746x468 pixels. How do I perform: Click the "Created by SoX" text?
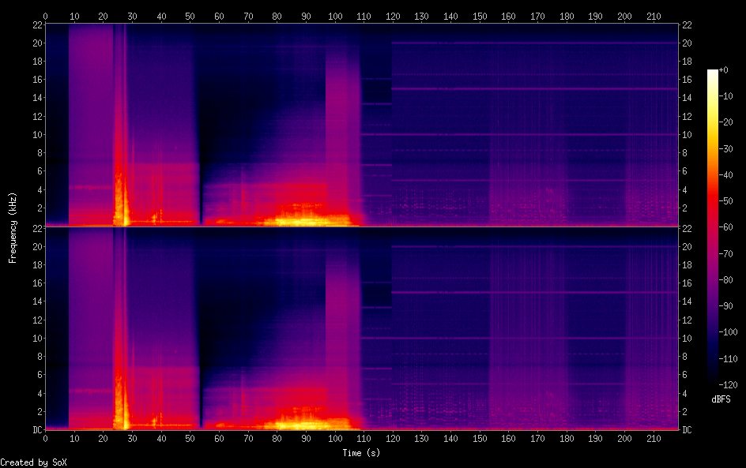[33, 462]
